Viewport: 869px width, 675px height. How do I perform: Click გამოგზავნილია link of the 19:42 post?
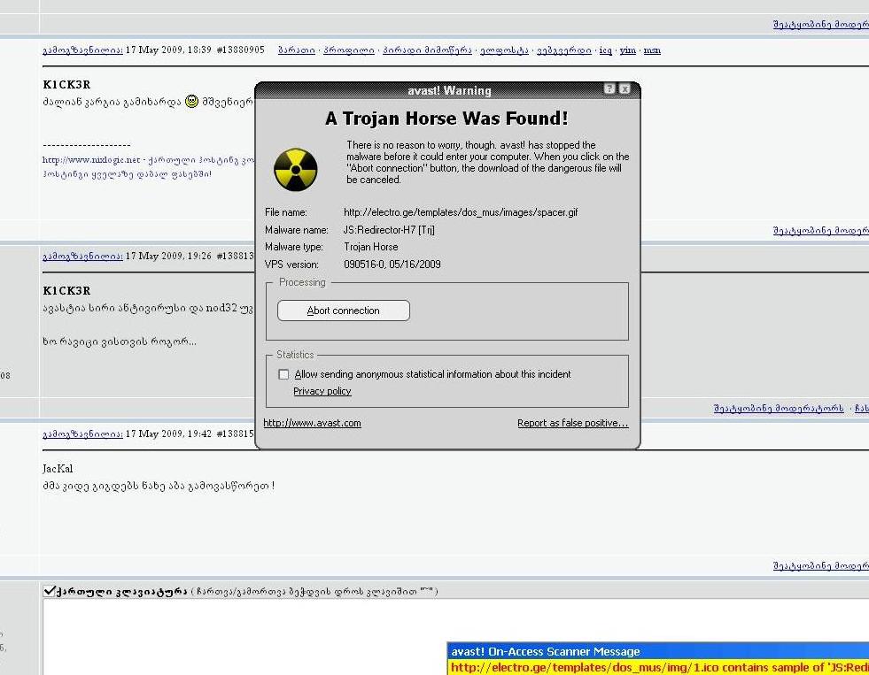(82, 433)
